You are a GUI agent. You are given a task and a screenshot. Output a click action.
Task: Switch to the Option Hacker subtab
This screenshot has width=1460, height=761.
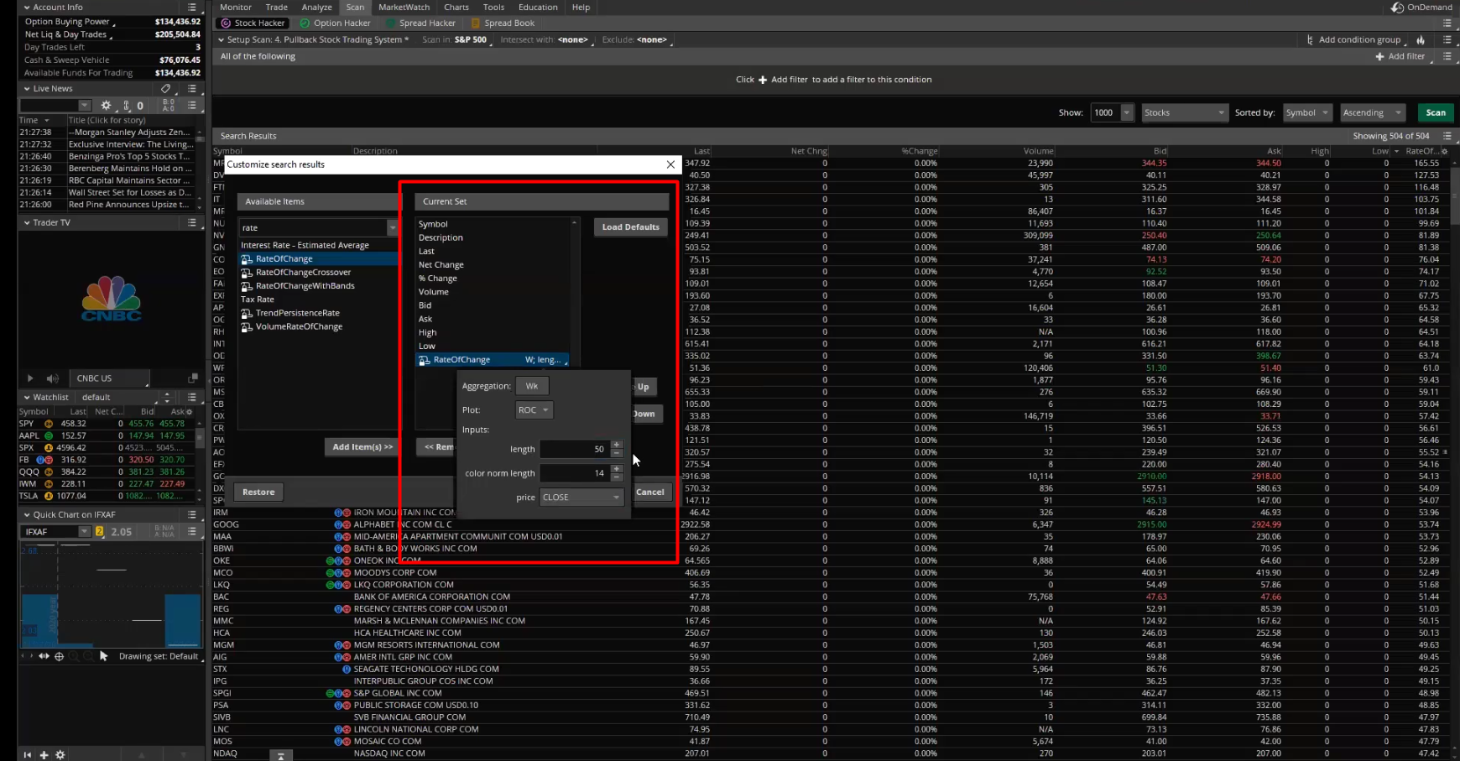click(336, 23)
